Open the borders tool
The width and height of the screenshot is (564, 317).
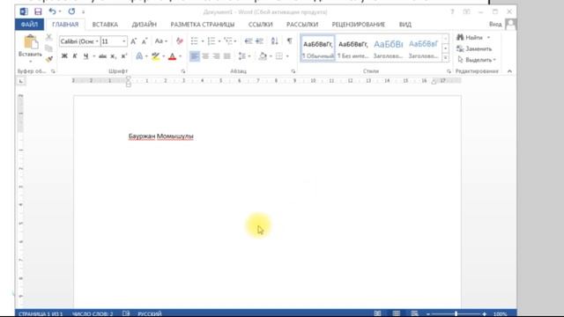click(279, 56)
